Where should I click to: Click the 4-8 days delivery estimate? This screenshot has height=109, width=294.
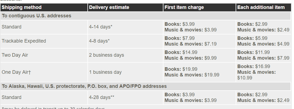(99, 41)
